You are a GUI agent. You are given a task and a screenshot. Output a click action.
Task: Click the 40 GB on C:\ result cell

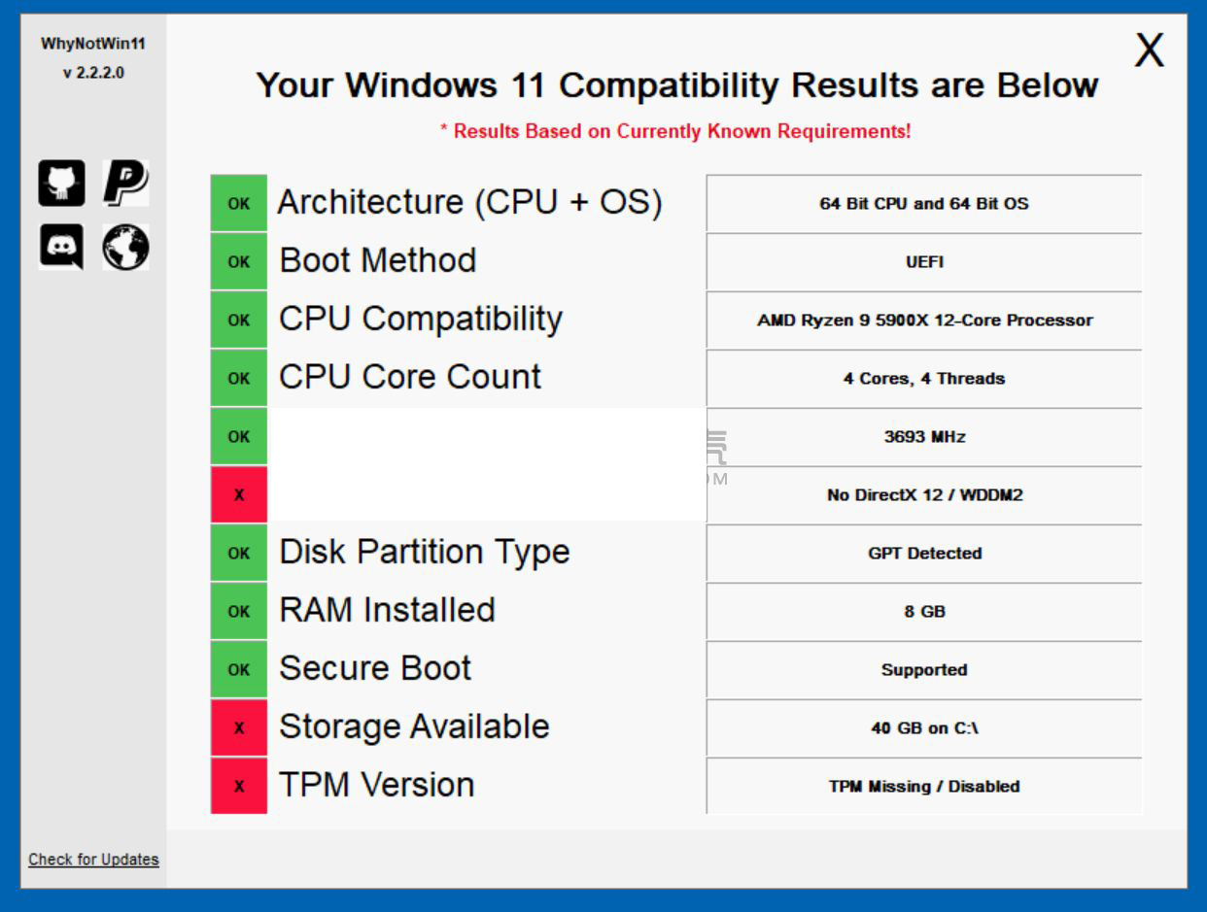[x=923, y=728]
